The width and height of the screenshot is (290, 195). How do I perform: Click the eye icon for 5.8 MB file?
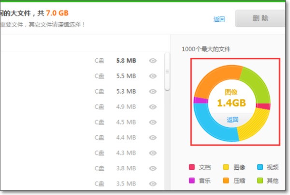pos(153,60)
